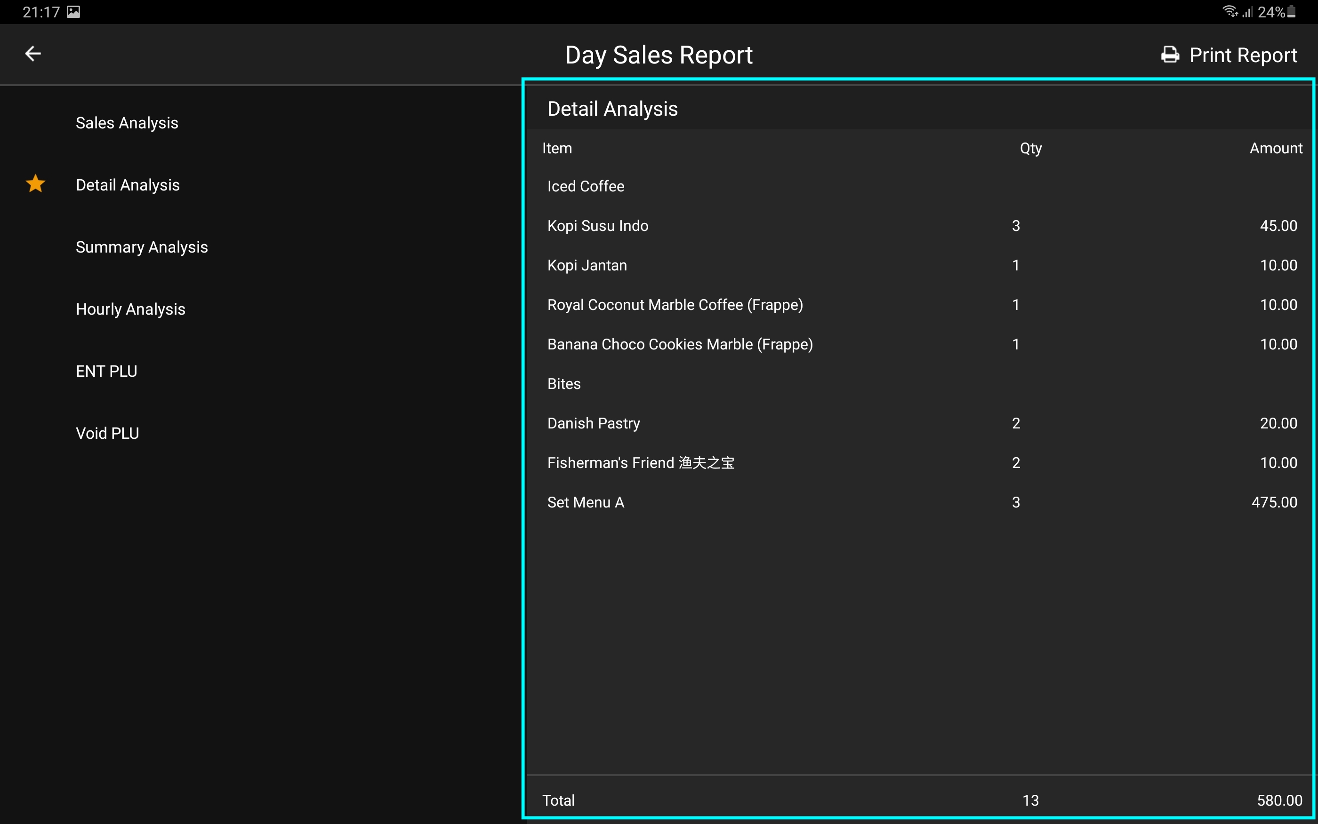Open Void PLU report

(107, 434)
